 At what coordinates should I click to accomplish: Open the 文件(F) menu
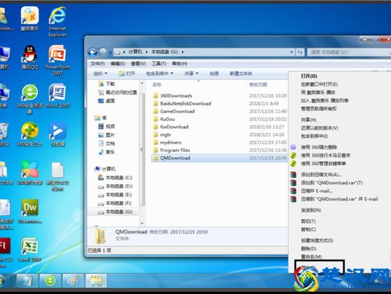tap(98, 63)
